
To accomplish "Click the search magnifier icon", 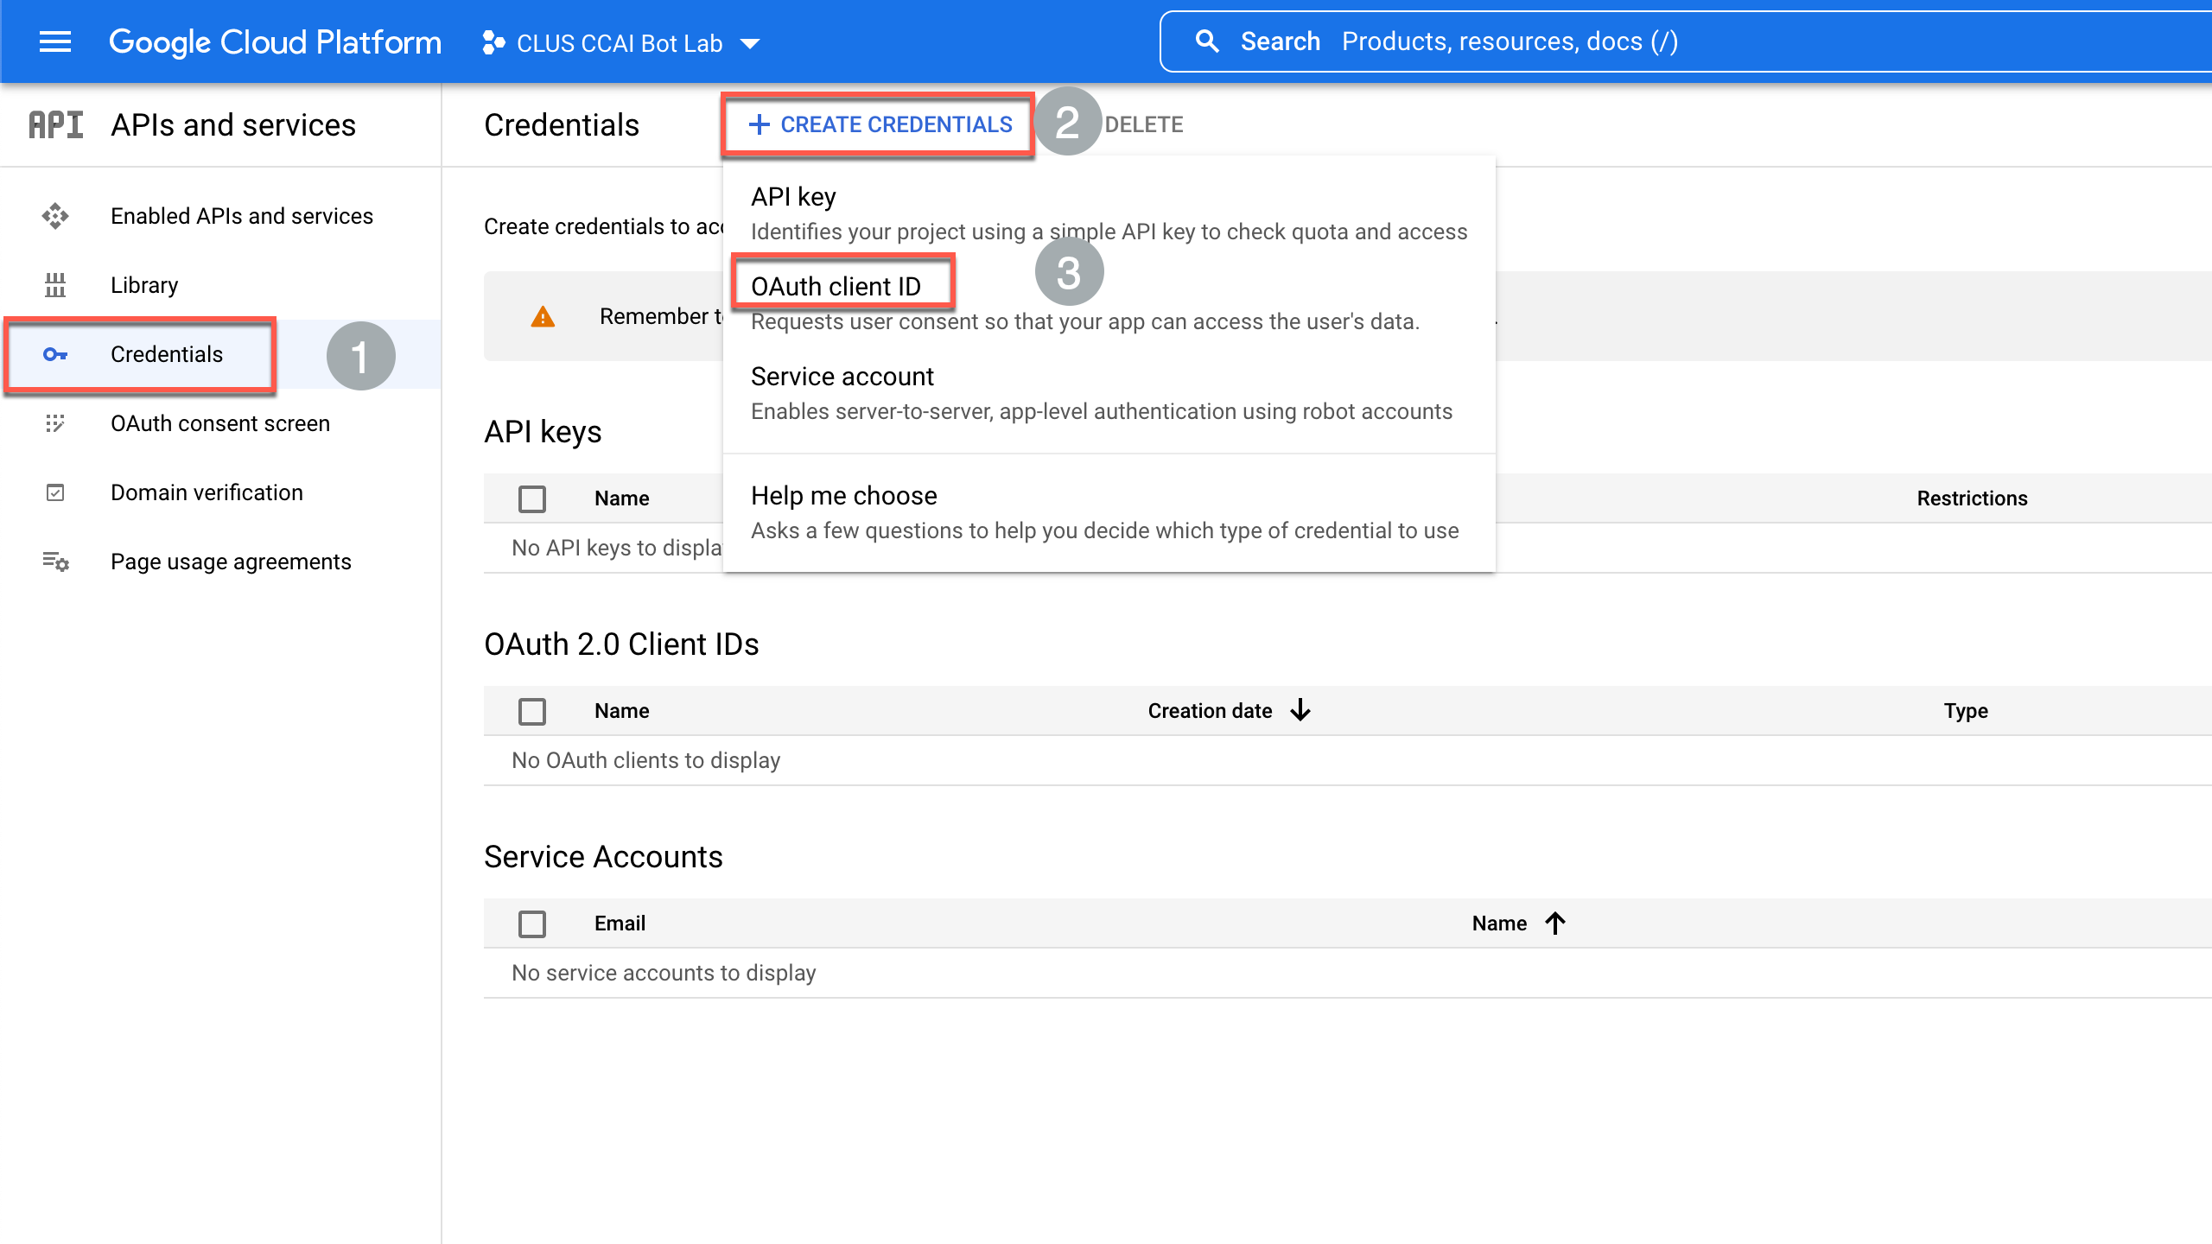I will [x=1207, y=41].
